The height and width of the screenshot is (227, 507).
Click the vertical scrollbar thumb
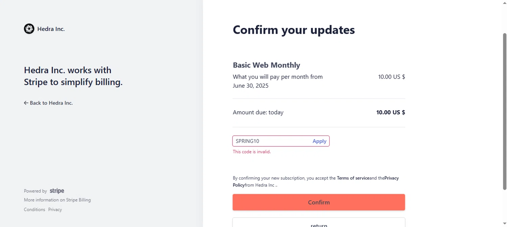click(x=505, y=111)
